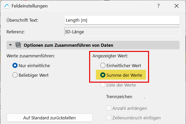Click into the Trennzeichen separator field

[161, 97]
